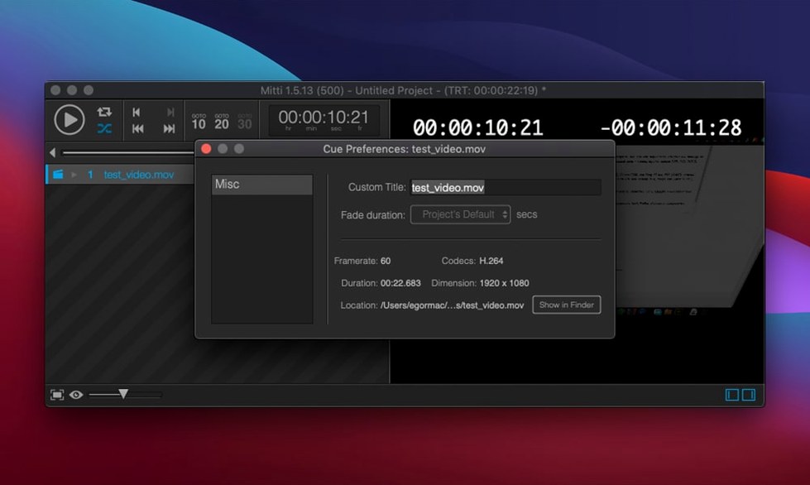Expand the test_video.mov cue disclosure triangle
The height and width of the screenshot is (485, 810).
point(74,175)
